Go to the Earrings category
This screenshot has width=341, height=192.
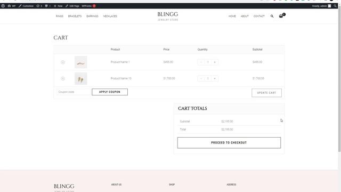92,16
